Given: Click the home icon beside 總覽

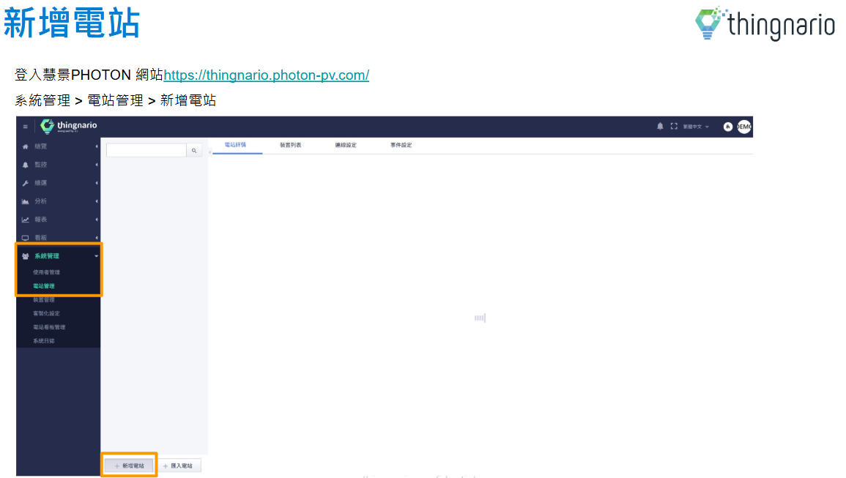Looking at the screenshot, I should [x=26, y=146].
